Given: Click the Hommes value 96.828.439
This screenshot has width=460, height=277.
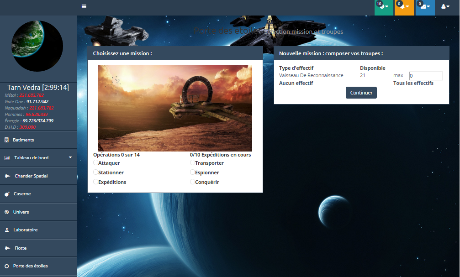Looking at the screenshot, I should [x=37, y=115].
